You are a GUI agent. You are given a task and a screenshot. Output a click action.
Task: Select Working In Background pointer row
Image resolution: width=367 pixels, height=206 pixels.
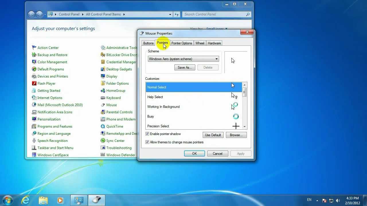pyautogui.click(x=194, y=107)
